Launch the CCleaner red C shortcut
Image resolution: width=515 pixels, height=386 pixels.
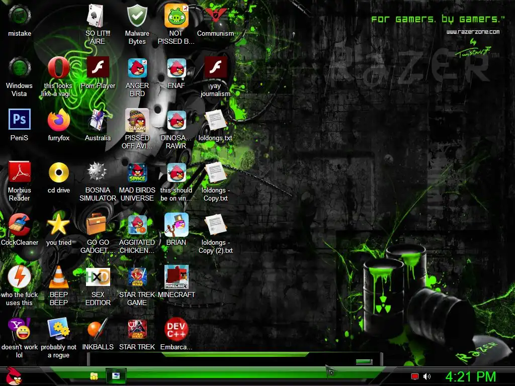[20, 229]
